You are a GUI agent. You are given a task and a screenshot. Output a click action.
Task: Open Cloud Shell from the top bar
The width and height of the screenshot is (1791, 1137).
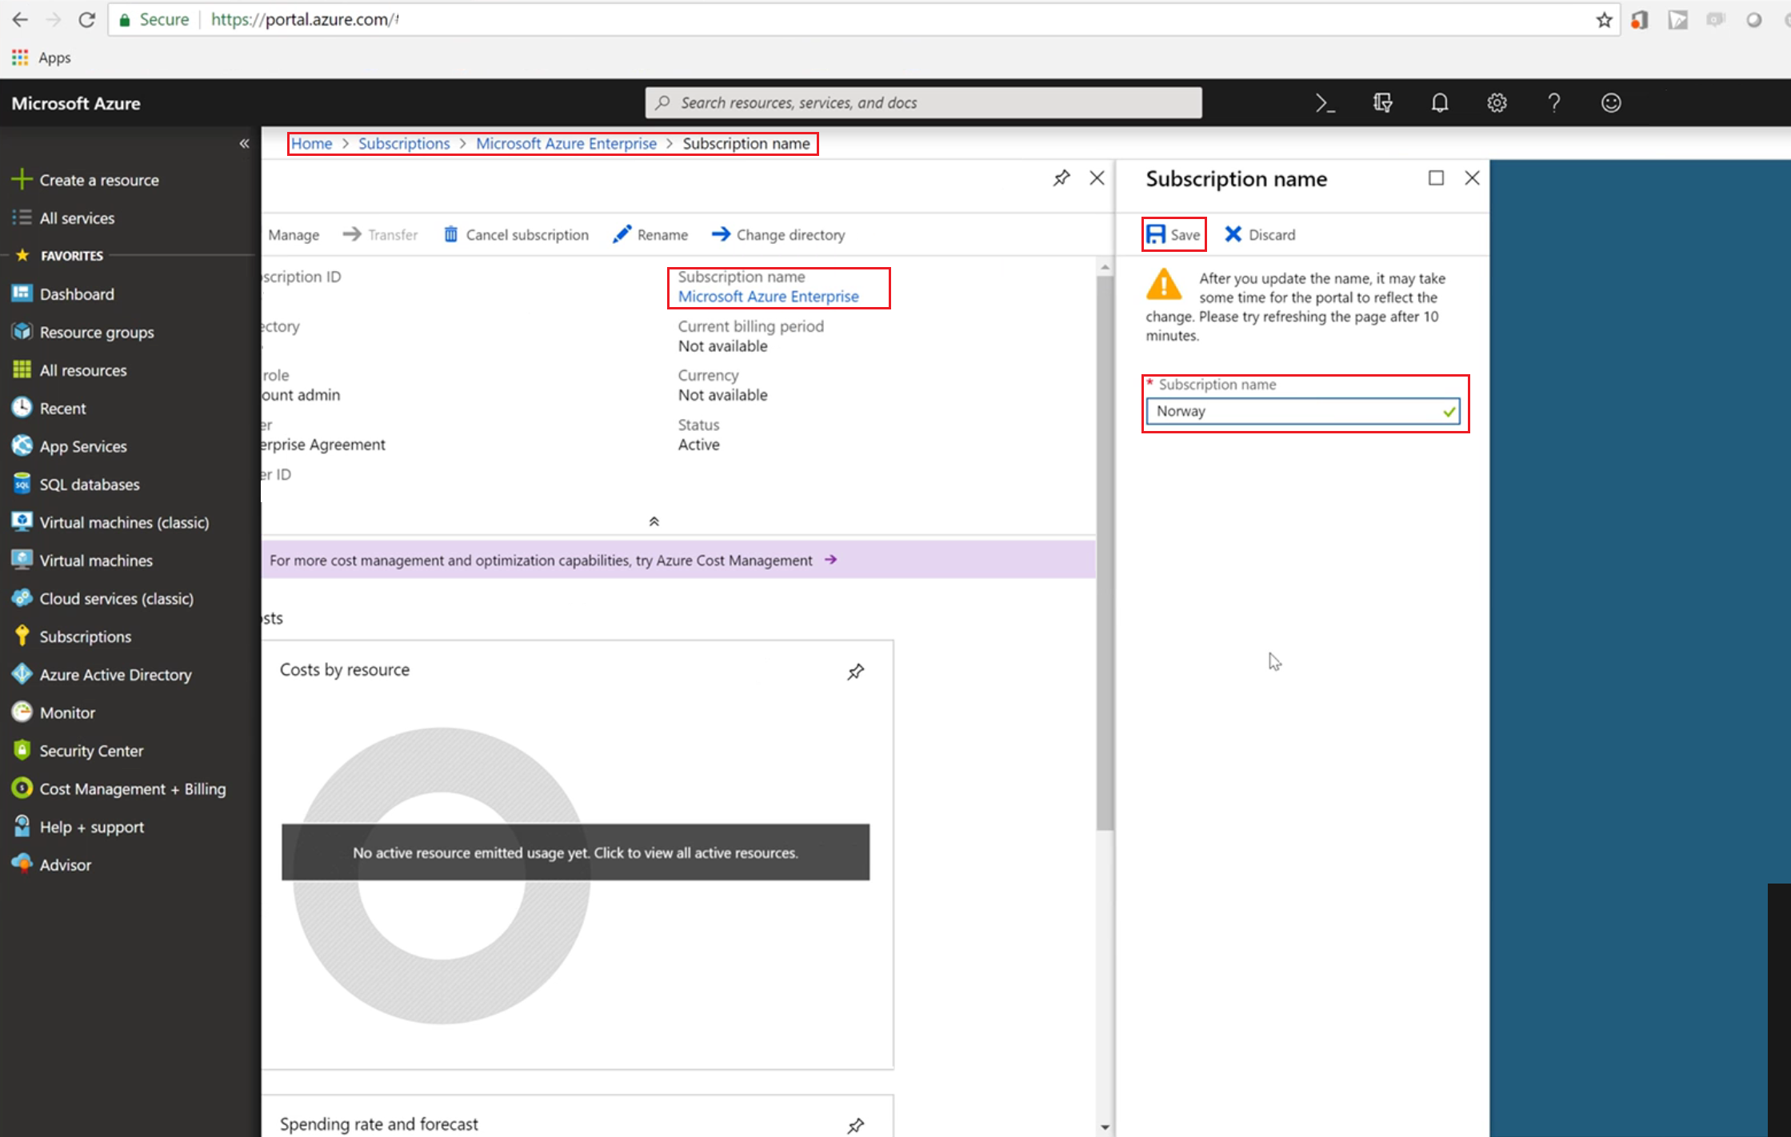(1325, 103)
